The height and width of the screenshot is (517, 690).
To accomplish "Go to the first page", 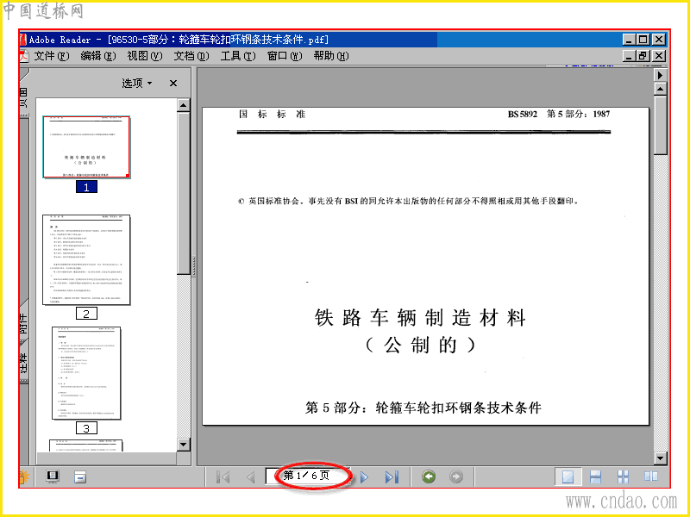I will point(223,477).
